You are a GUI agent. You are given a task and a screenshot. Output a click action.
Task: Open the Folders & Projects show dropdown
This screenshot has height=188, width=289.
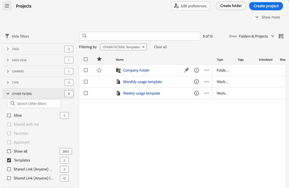coord(256,36)
